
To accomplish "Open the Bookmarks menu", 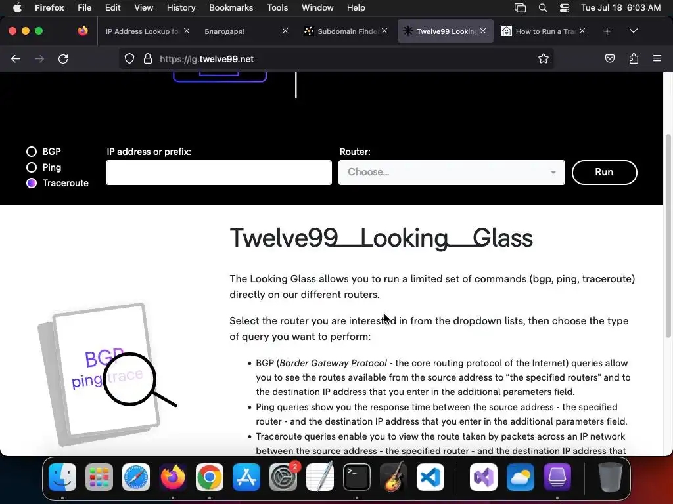I will [231, 7].
